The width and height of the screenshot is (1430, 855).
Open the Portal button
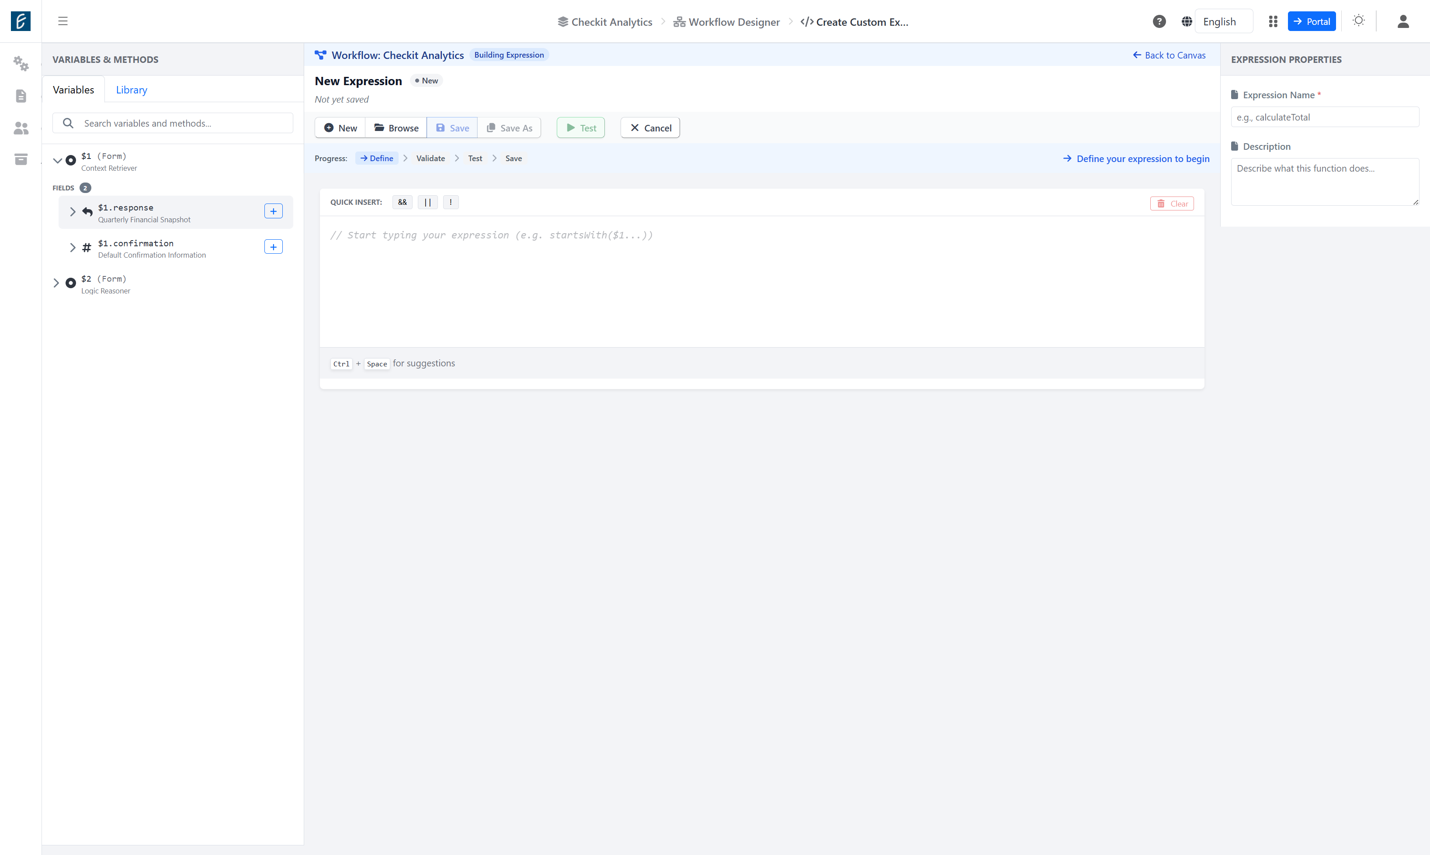click(x=1312, y=21)
